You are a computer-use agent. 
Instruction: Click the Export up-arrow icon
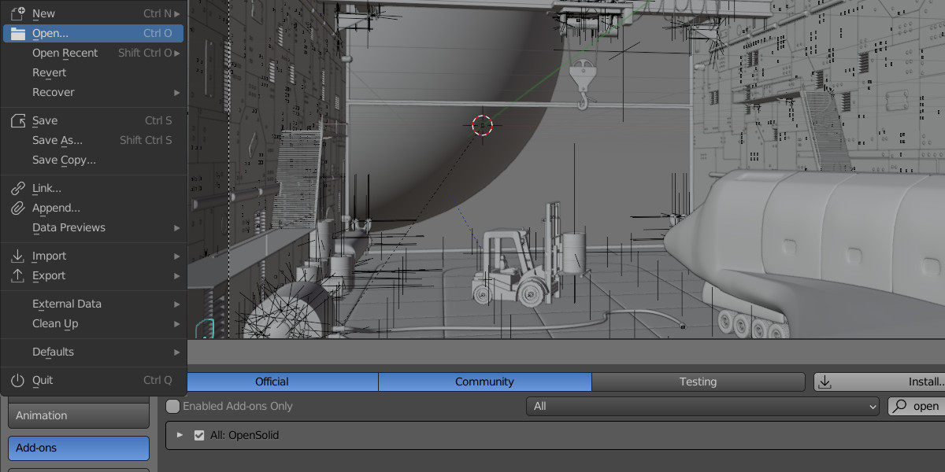[x=17, y=275]
